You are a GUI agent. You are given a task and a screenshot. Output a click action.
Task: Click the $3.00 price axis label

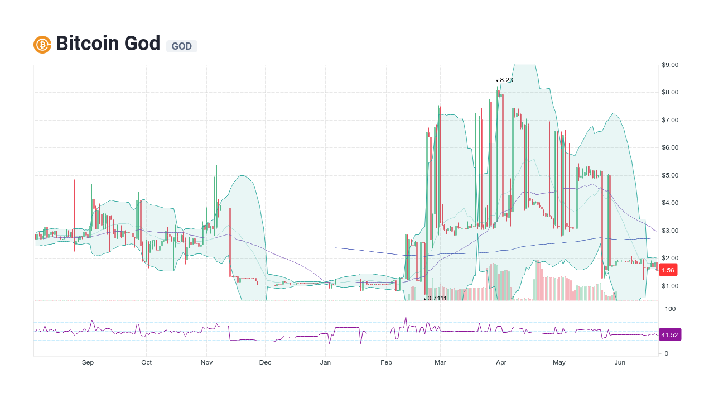pos(670,231)
